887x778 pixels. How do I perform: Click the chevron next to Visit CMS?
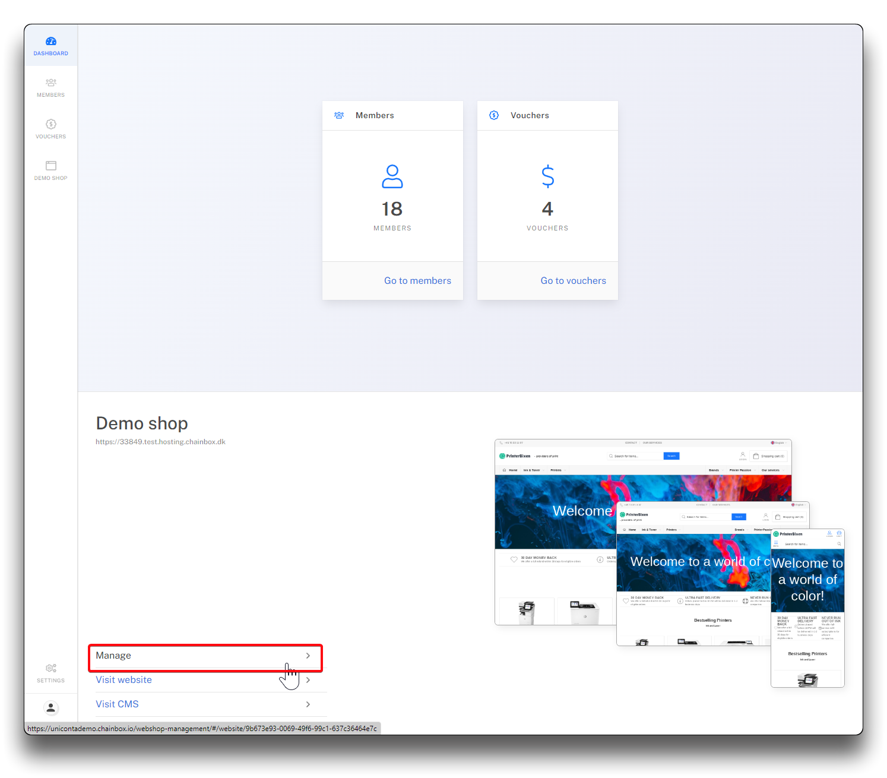[308, 704]
